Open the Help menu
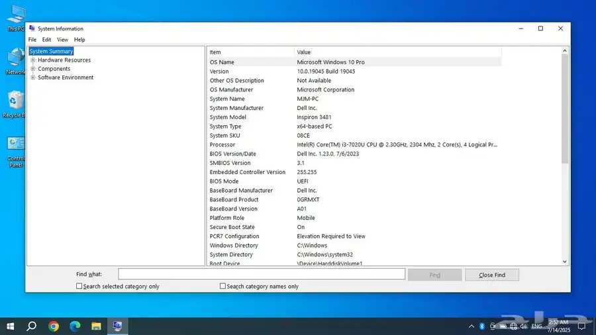The image size is (596, 335). tap(79, 40)
